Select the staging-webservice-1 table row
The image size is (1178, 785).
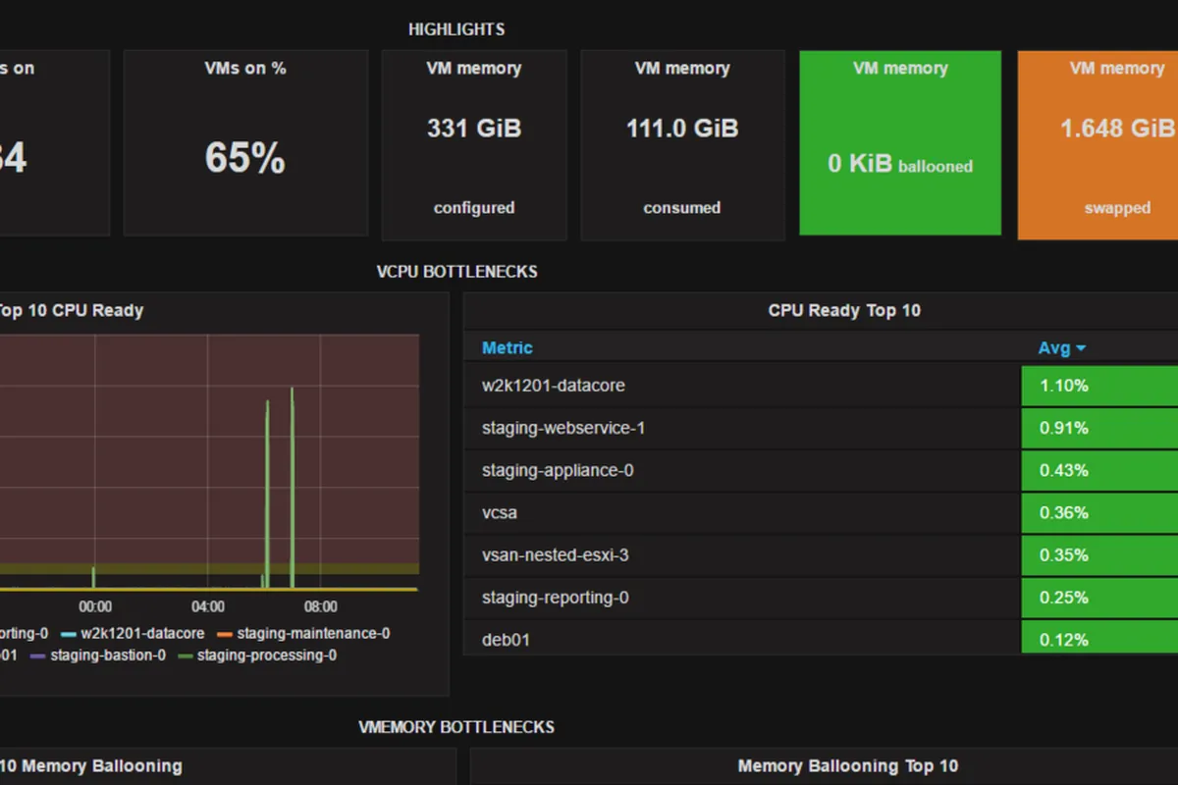click(563, 428)
